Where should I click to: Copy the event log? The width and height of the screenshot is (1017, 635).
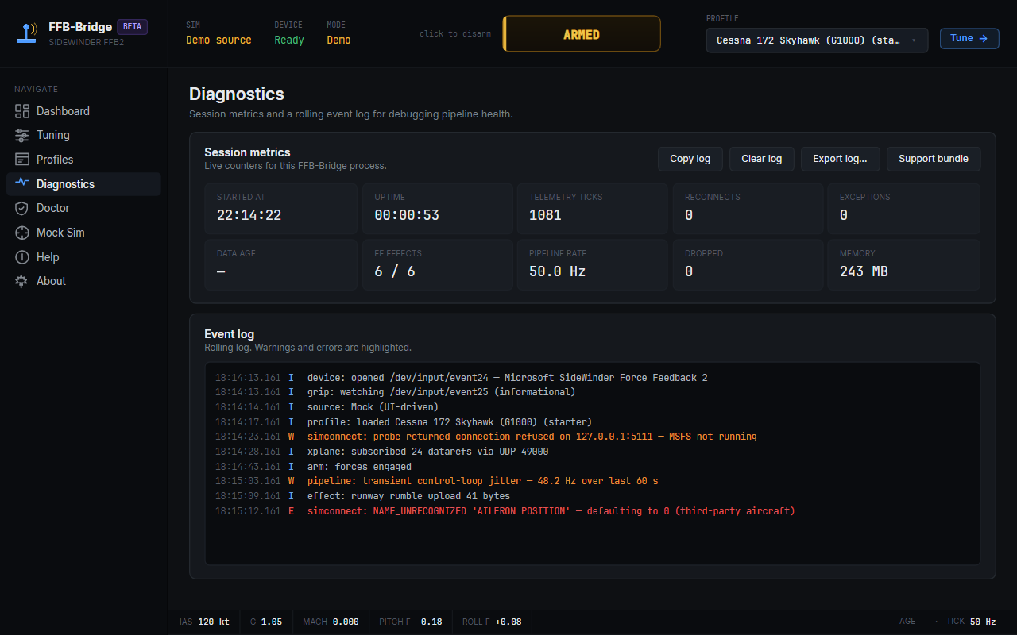(x=690, y=159)
